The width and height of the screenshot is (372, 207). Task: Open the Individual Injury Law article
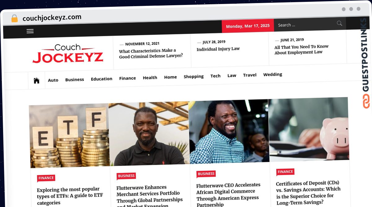click(218, 49)
